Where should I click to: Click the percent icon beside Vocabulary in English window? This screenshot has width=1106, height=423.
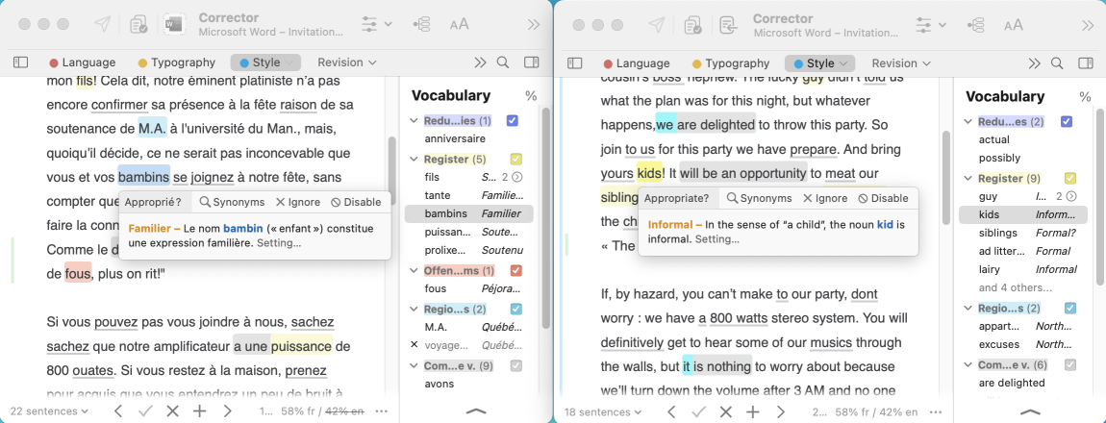pos(1086,97)
